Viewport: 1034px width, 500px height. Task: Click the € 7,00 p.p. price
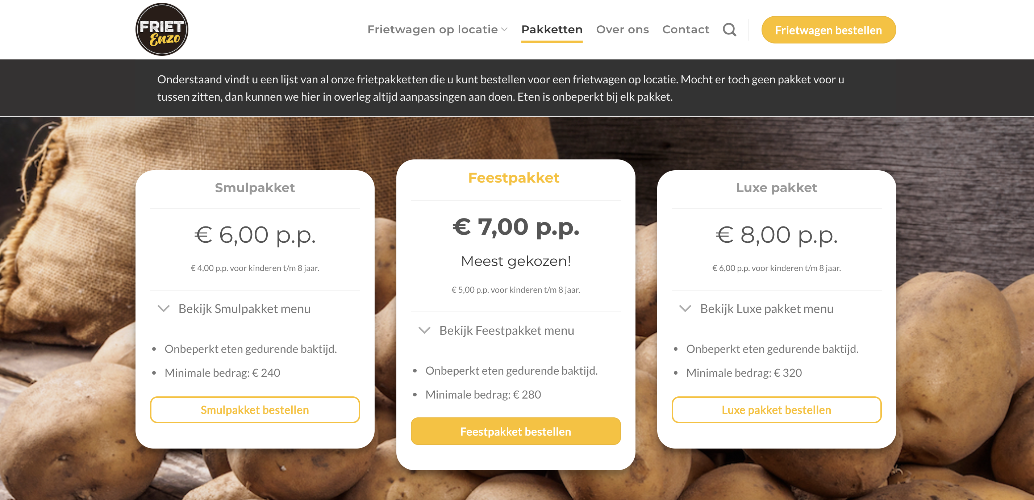point(516,227)
